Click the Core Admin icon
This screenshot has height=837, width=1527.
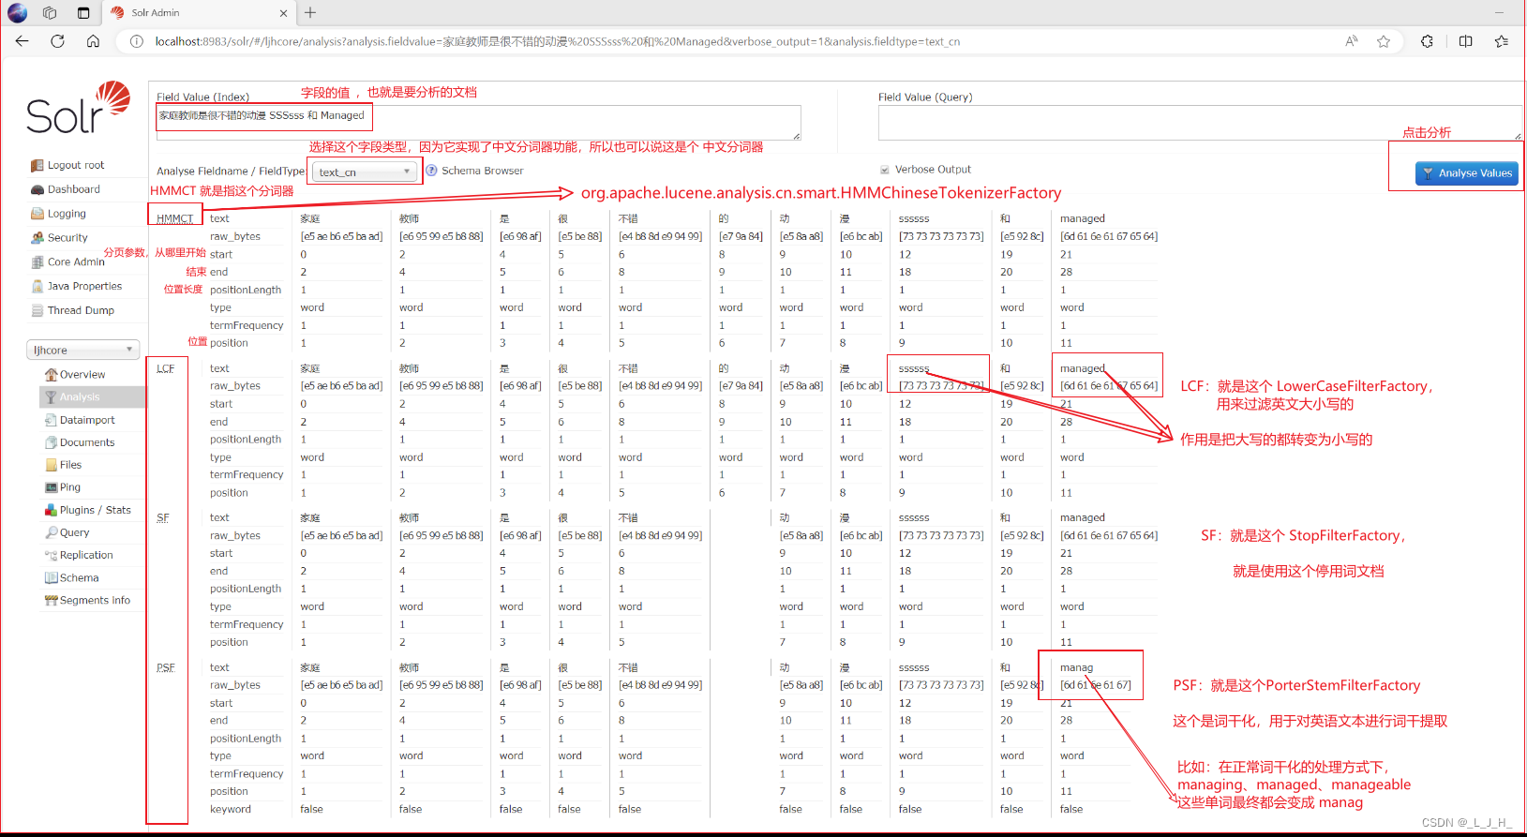click(37, 262)
